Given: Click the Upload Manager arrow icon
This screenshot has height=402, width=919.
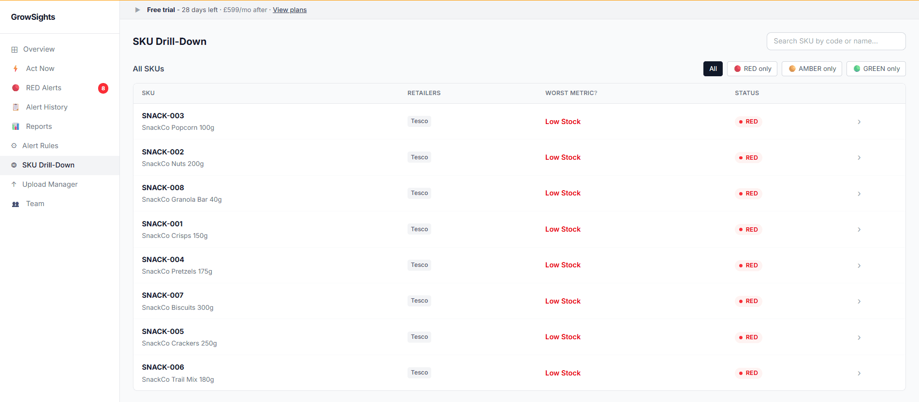Looking at the screenshot, I should (x=14, y=184).
